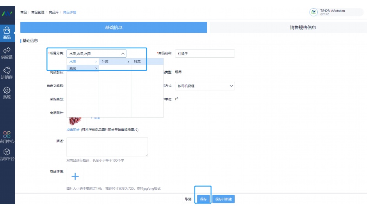367x210 pixels.
Task: Go to 进销存 in the sidebar
Action: pyautogui.click(x=7, y=72)
